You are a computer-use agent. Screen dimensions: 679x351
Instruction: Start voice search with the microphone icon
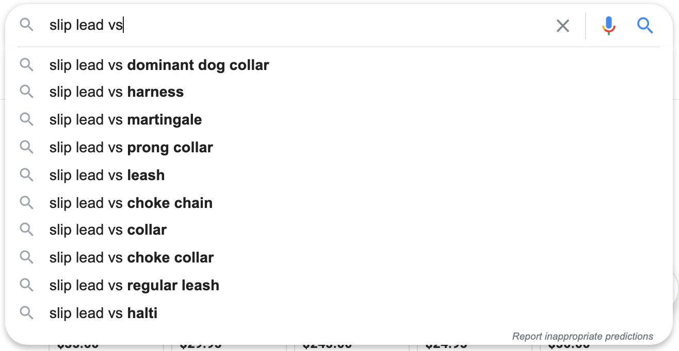click(609, 25)
